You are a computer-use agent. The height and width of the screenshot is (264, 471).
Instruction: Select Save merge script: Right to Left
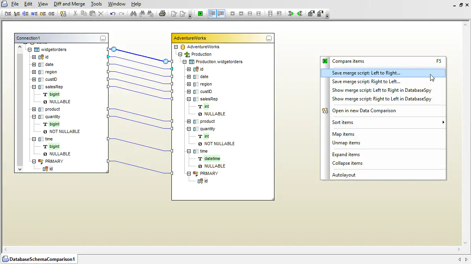[x=366, y=82]
